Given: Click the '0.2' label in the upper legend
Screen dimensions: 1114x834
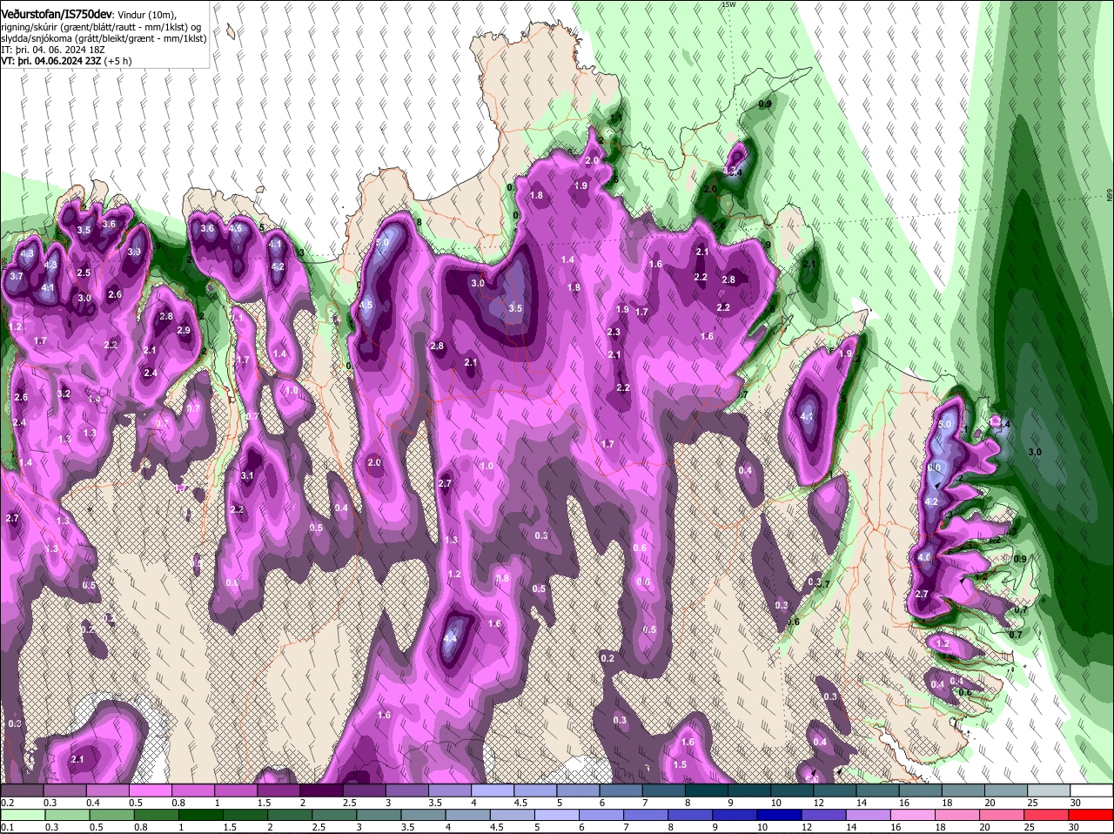Looking at the screenshot, I should [x=7, y=803].
